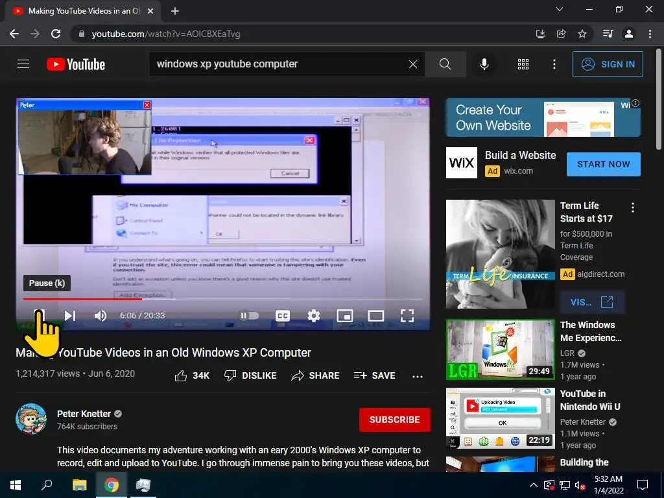Open the Term Life insurance ad thumbnail
This screenshot has height=498, width=664.
pyautogui.click(x=500, y=254)
